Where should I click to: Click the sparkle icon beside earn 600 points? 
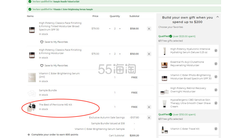(x=29, y=134)
